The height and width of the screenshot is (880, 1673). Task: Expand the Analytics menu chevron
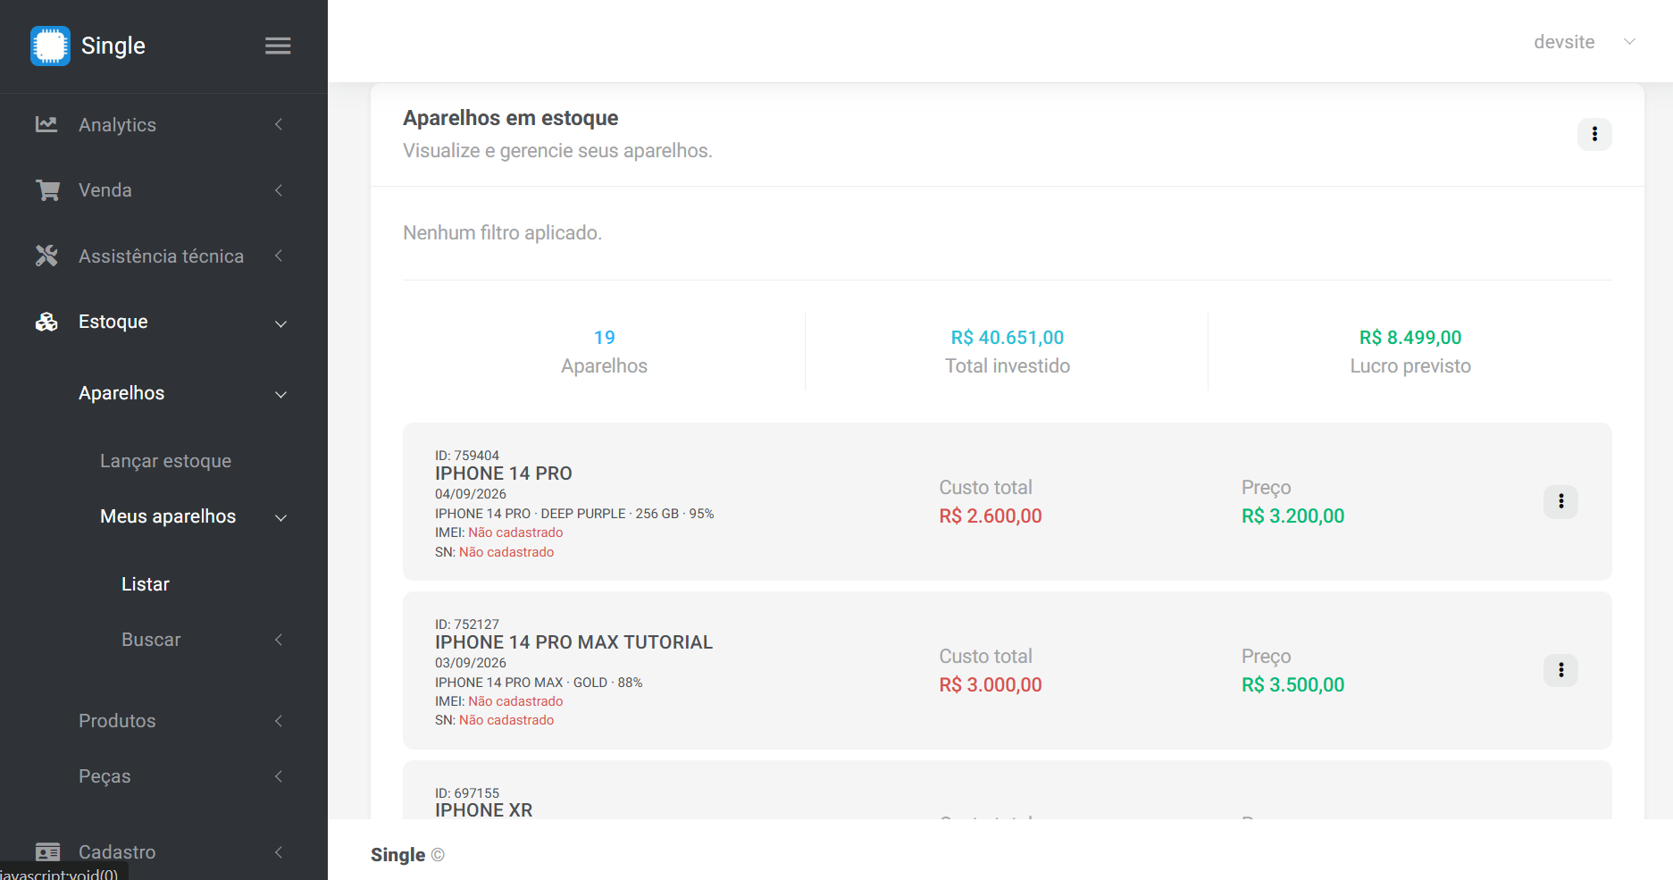coord(279,124)
